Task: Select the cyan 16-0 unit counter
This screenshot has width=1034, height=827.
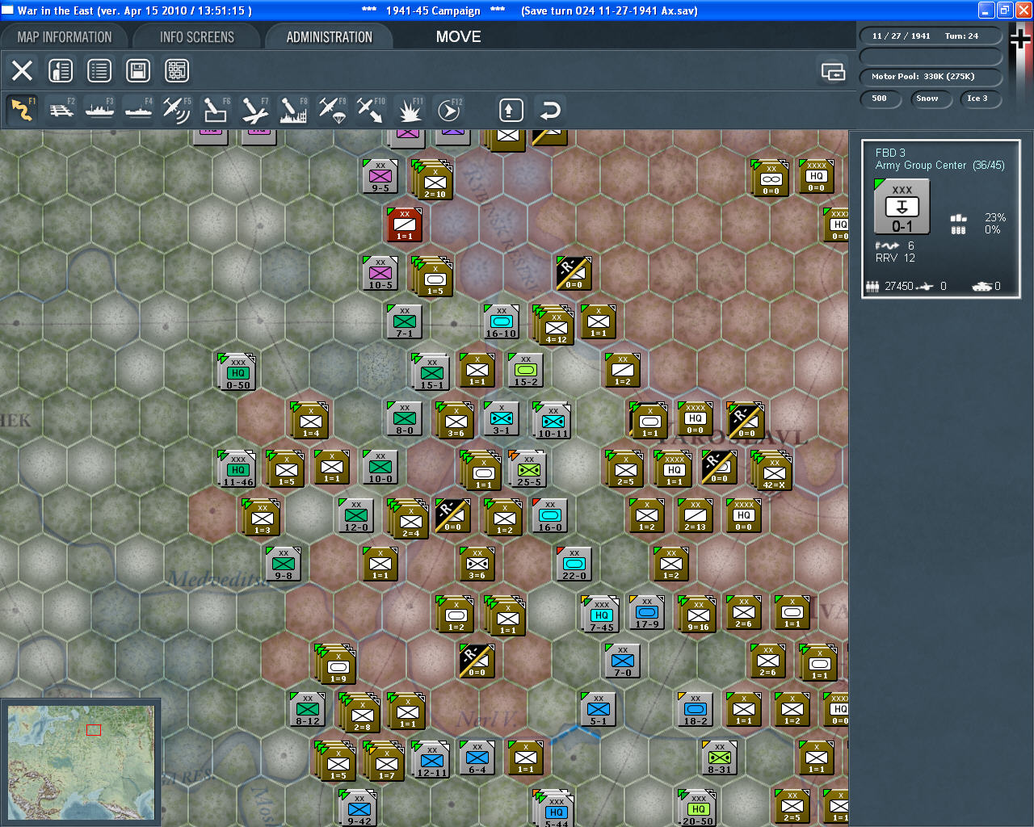Action: [x=550, y=515]
